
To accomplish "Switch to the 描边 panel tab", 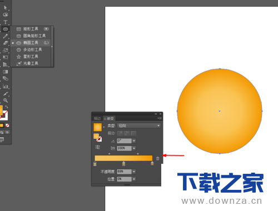I will (97, 118).
